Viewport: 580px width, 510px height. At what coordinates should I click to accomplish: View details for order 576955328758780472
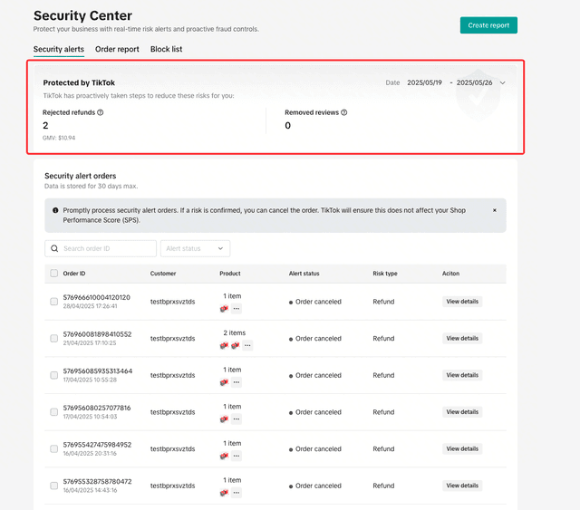click(462, 486)
